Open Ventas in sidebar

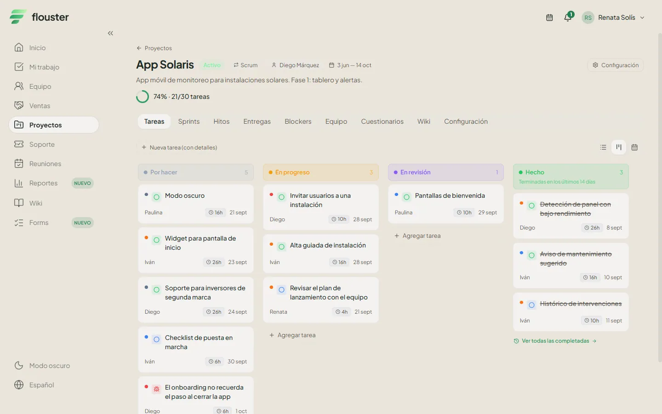point(54,106)
